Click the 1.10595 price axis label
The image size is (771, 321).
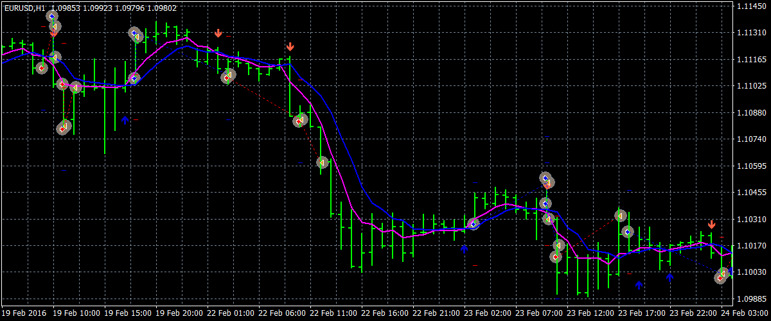[752, 166]
